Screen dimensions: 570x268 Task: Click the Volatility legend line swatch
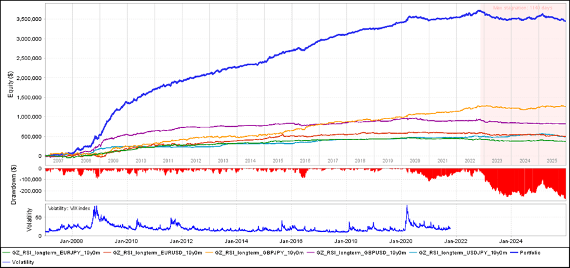tap(8, 260)
